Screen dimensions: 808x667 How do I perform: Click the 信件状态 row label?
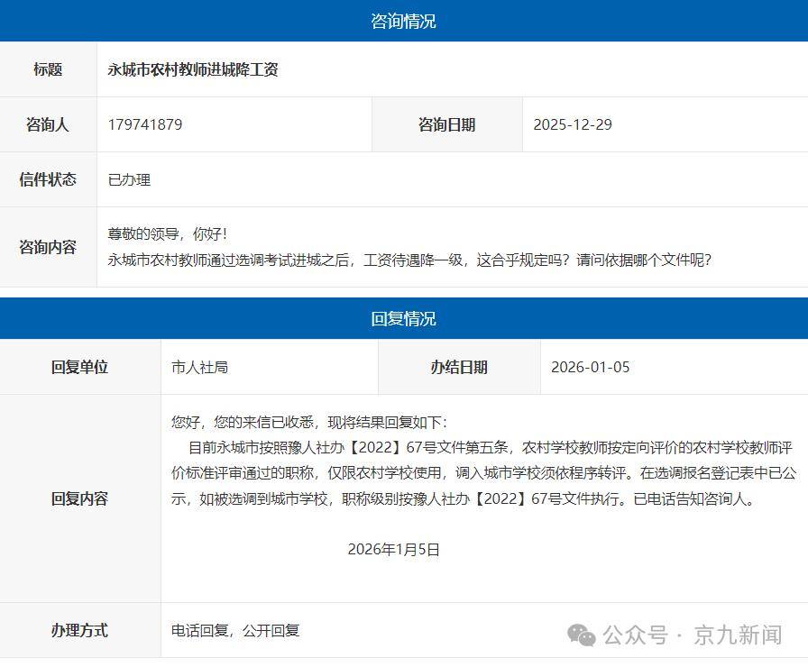pyautogui.click(x=48, y=179)
